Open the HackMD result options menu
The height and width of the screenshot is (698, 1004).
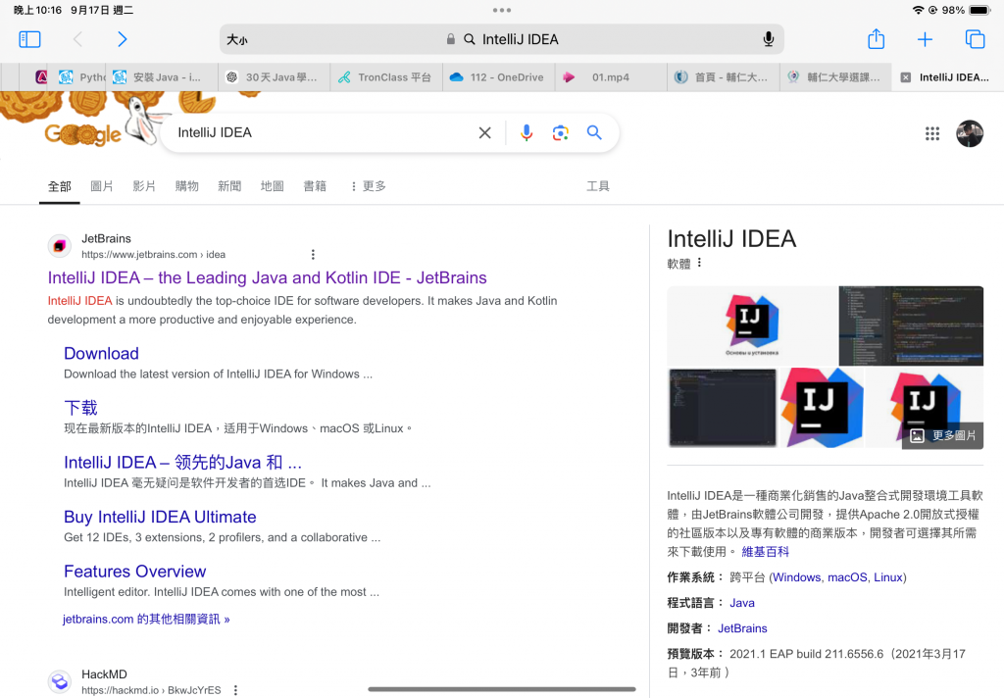point(235,690)
